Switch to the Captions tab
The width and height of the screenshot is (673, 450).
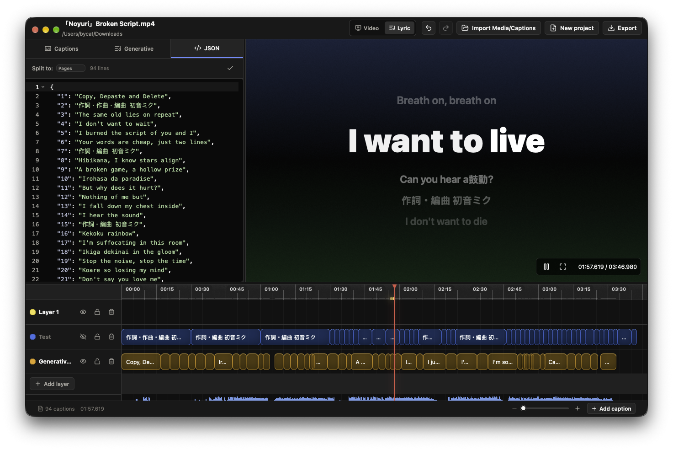(x=62, y=48)
